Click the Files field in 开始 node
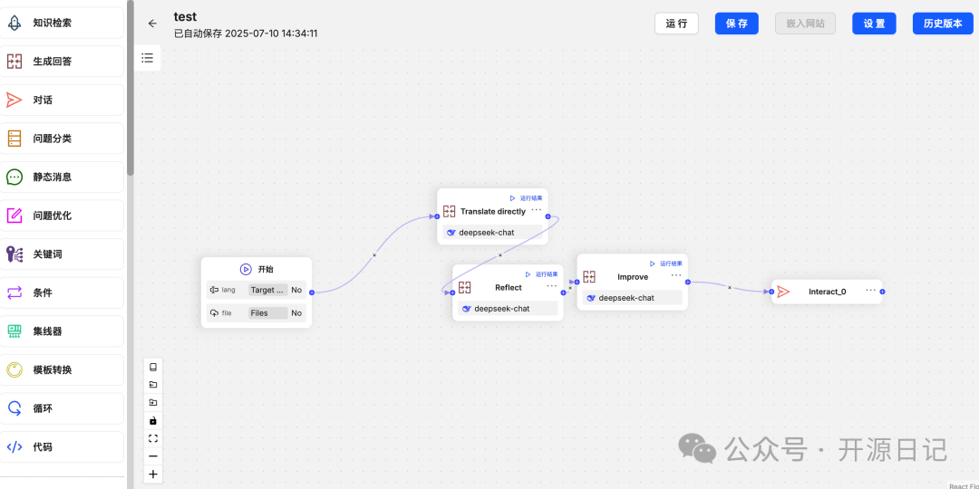979x489 pixels. point(267,313)
